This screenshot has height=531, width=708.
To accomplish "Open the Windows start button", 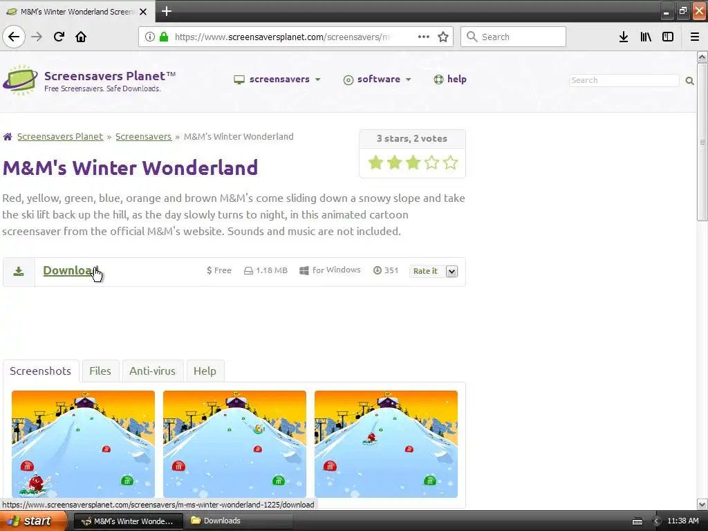I will point(33,521).
